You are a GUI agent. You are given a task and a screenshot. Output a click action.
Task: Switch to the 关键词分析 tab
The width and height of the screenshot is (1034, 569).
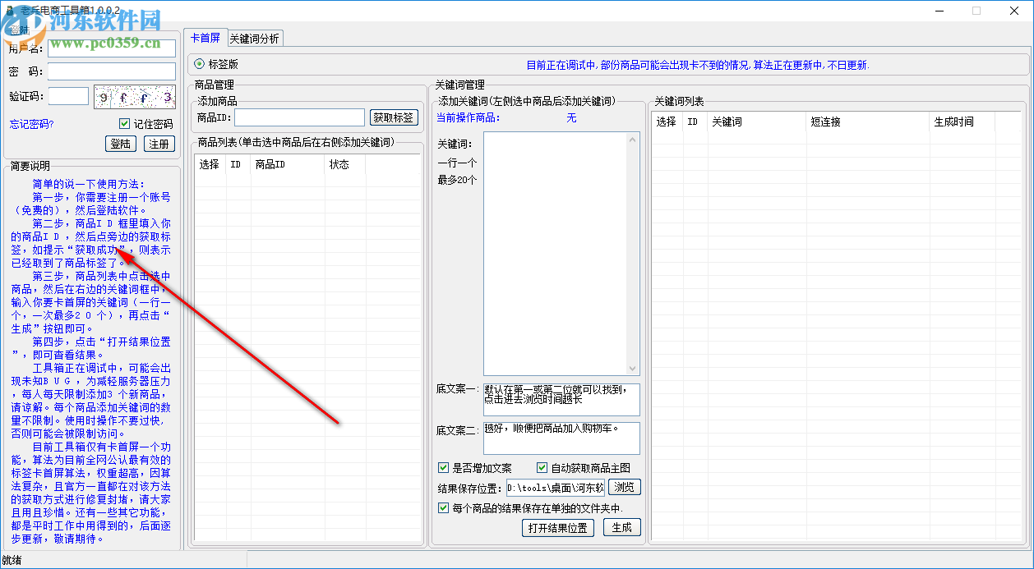point(254,38)
